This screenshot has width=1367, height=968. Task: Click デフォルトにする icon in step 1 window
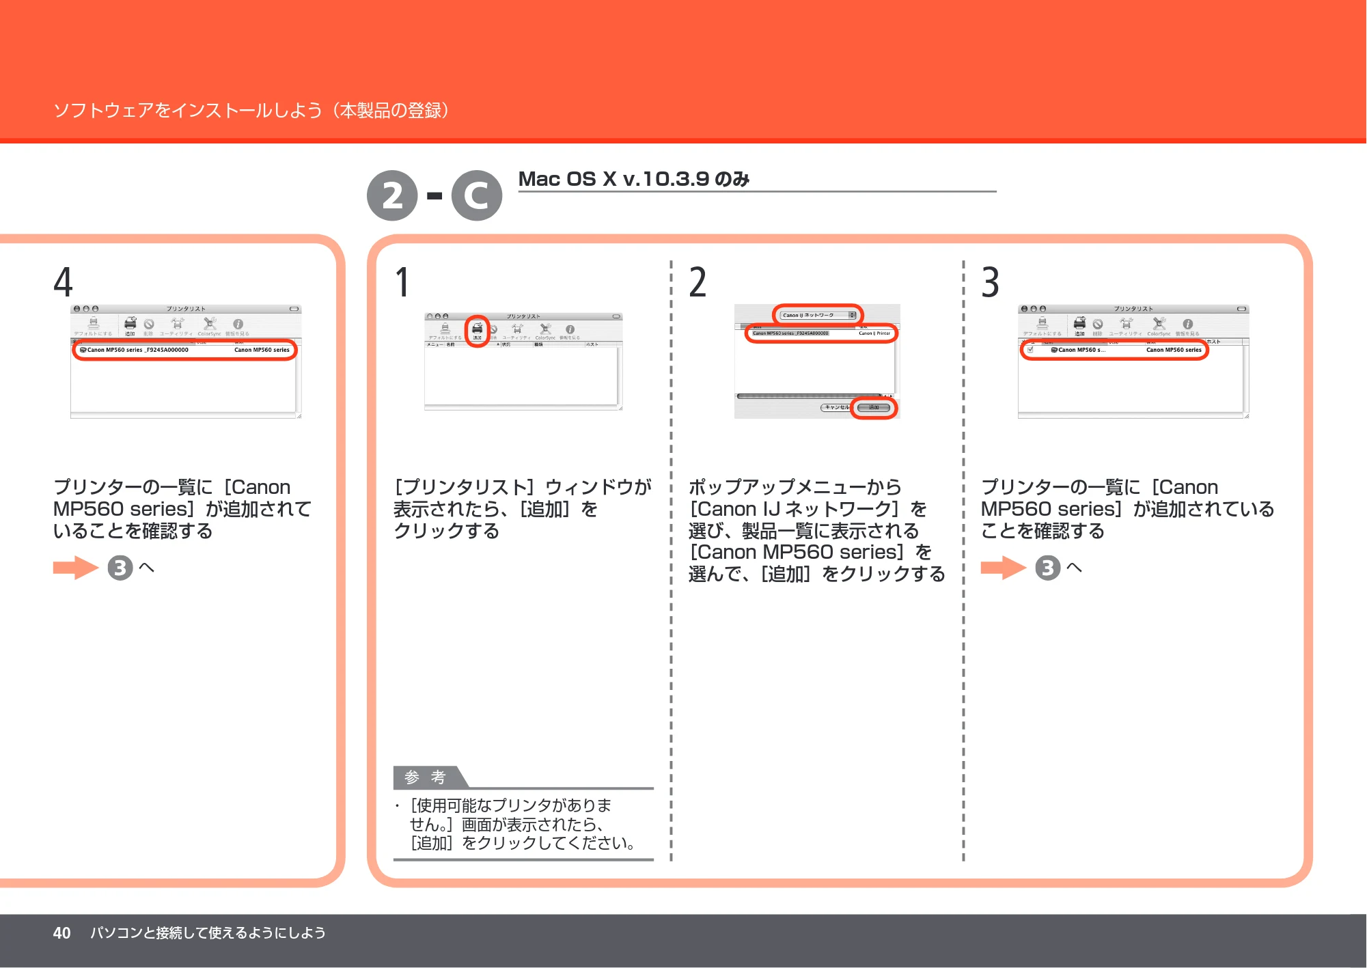(x=445, y=331)
